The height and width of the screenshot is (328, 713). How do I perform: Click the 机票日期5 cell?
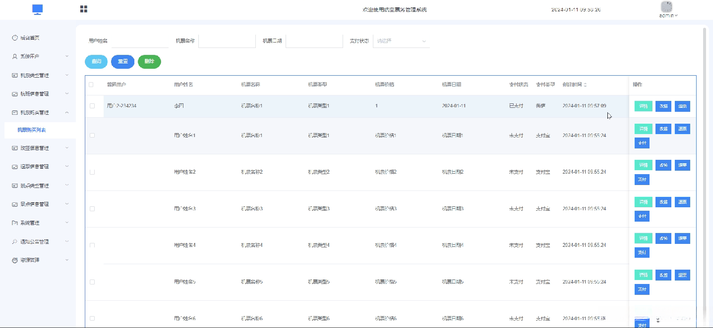click(x=453, y=282)
